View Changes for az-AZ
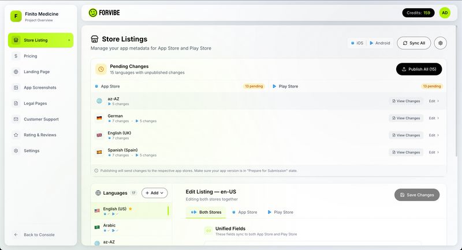The height and width of the screenshot is (250, 462). [x=406, y=101]
